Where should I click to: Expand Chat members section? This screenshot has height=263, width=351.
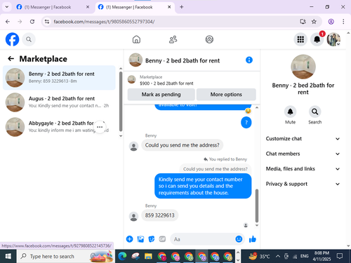coord(303,154)
